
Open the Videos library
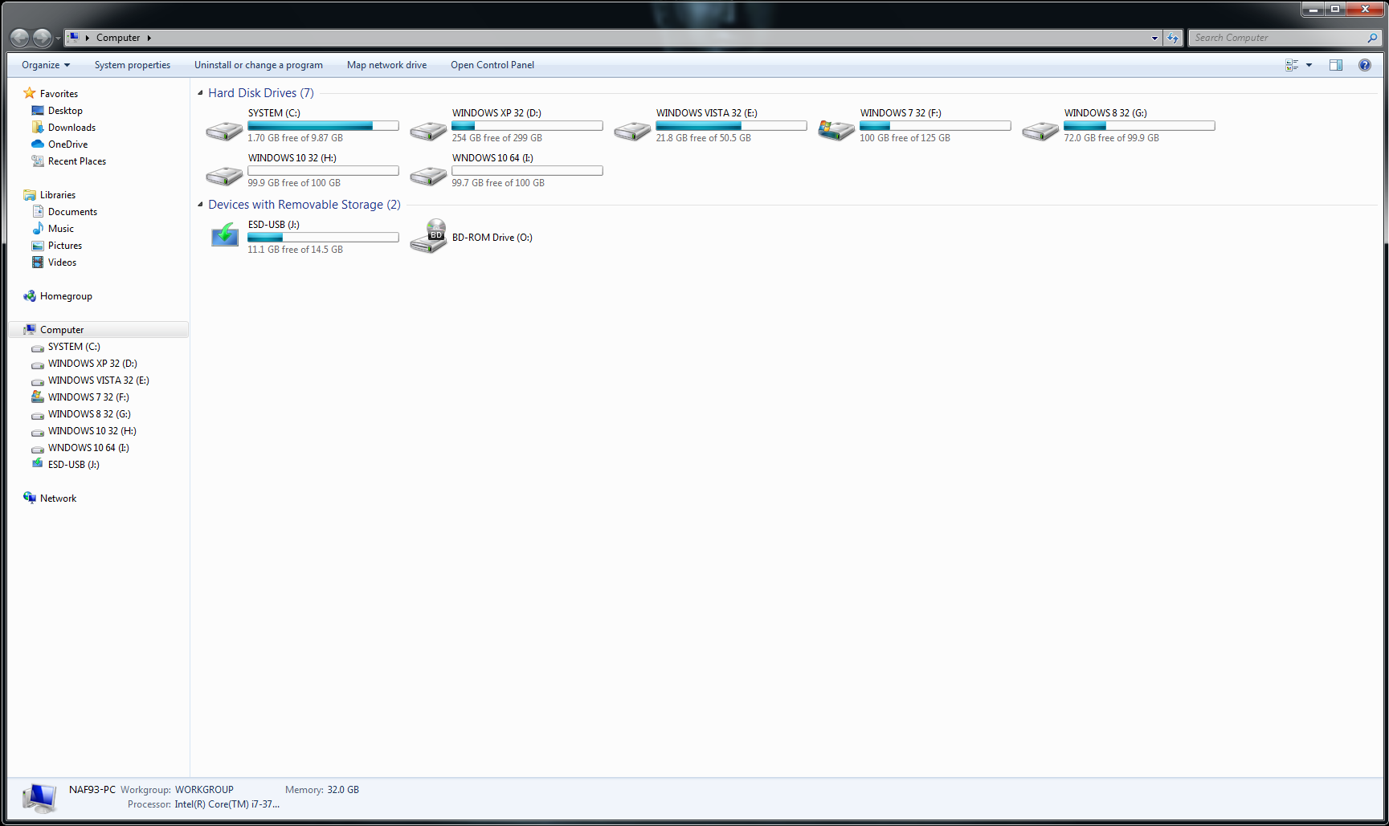[x=62, y=262]
